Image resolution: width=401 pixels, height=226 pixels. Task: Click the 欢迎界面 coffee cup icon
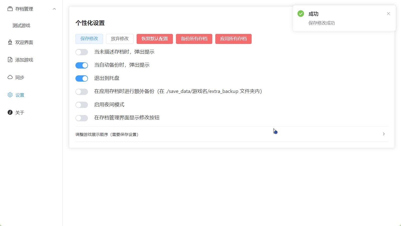pos(10,42)
